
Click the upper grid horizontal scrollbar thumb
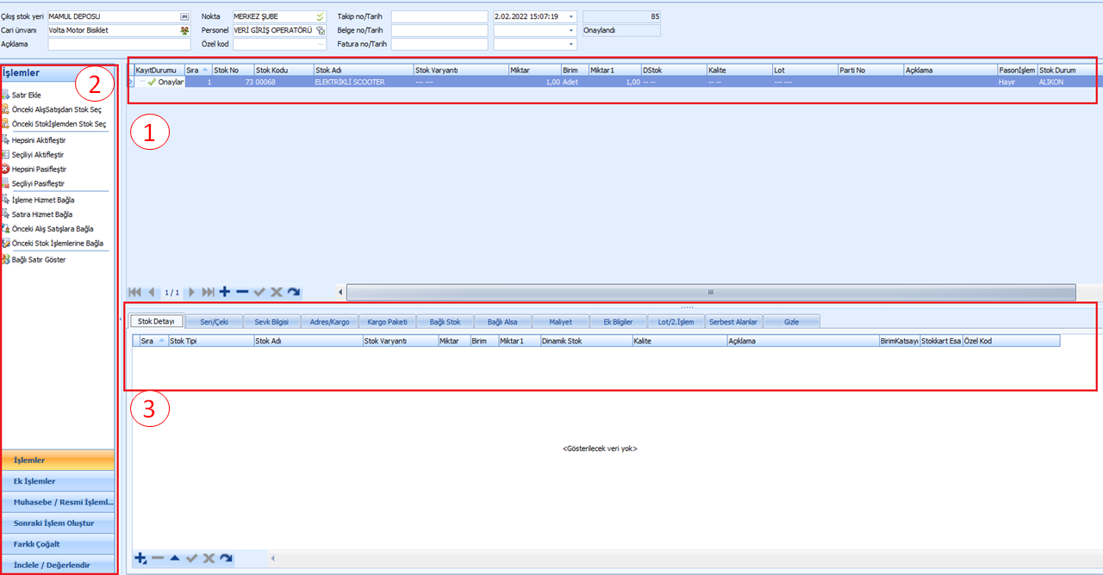pos(711,292)
